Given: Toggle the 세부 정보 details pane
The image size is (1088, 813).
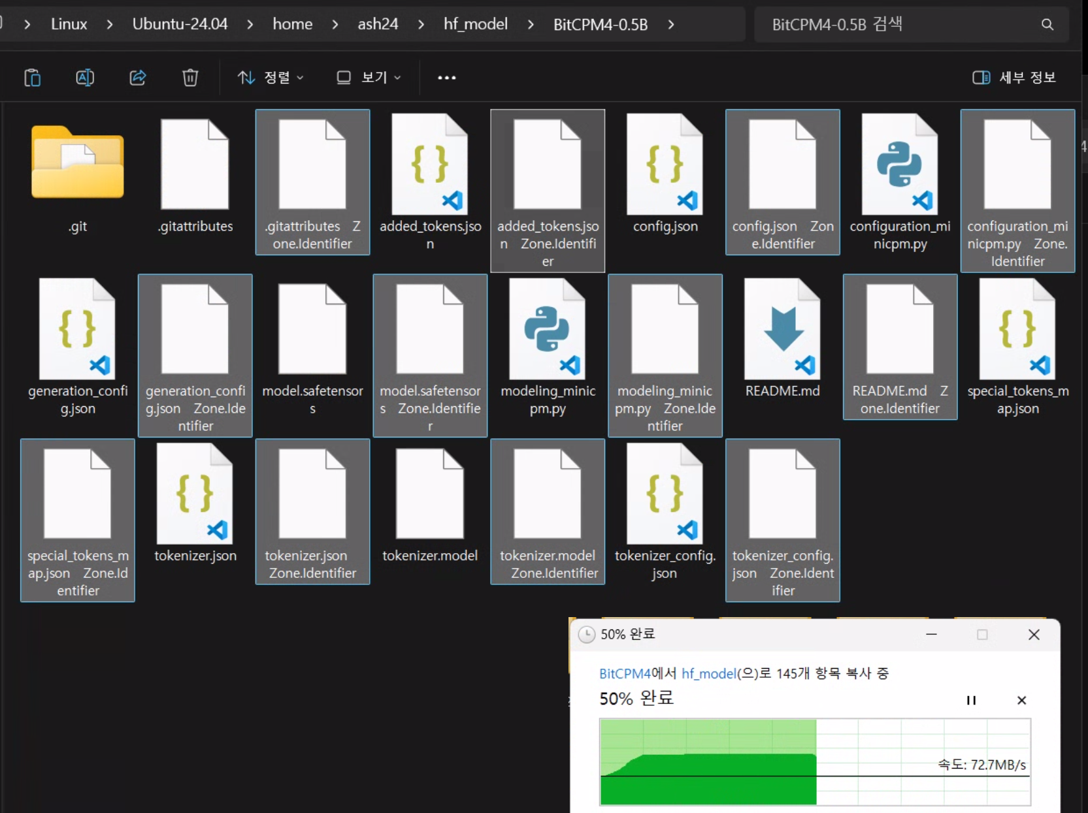Looking at the screenshot, I should (x=1014, y=78).
